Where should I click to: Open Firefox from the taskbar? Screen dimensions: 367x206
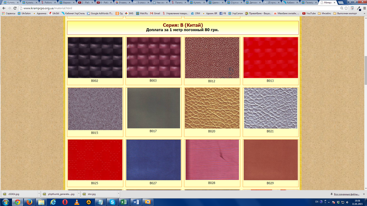[29, 202]
